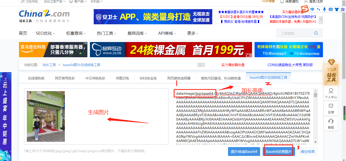Open the 站长工具 breadcrumb link
This screenshot has height=161, width=346.
coord(49,65)
